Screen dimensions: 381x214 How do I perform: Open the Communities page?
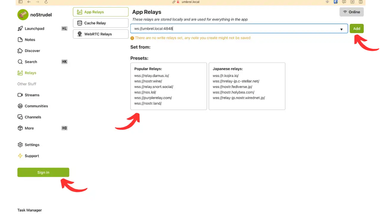point(36,106)
